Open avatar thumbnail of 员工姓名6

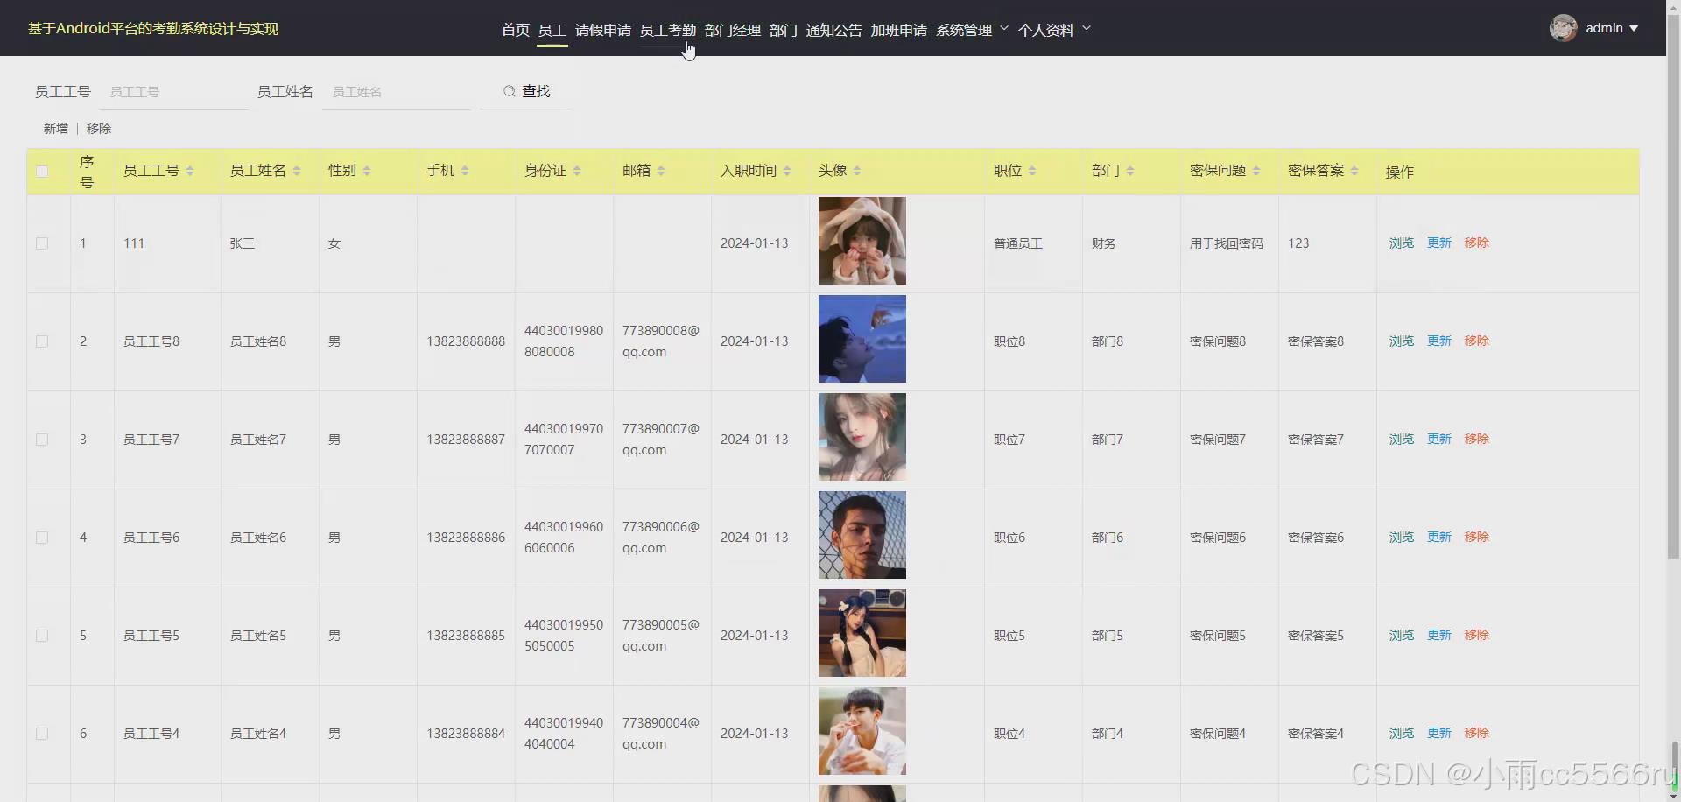(862, 535)
